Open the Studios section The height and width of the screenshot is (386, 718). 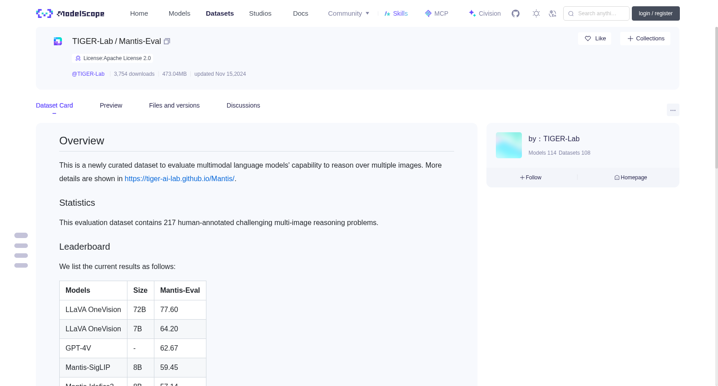260,13
